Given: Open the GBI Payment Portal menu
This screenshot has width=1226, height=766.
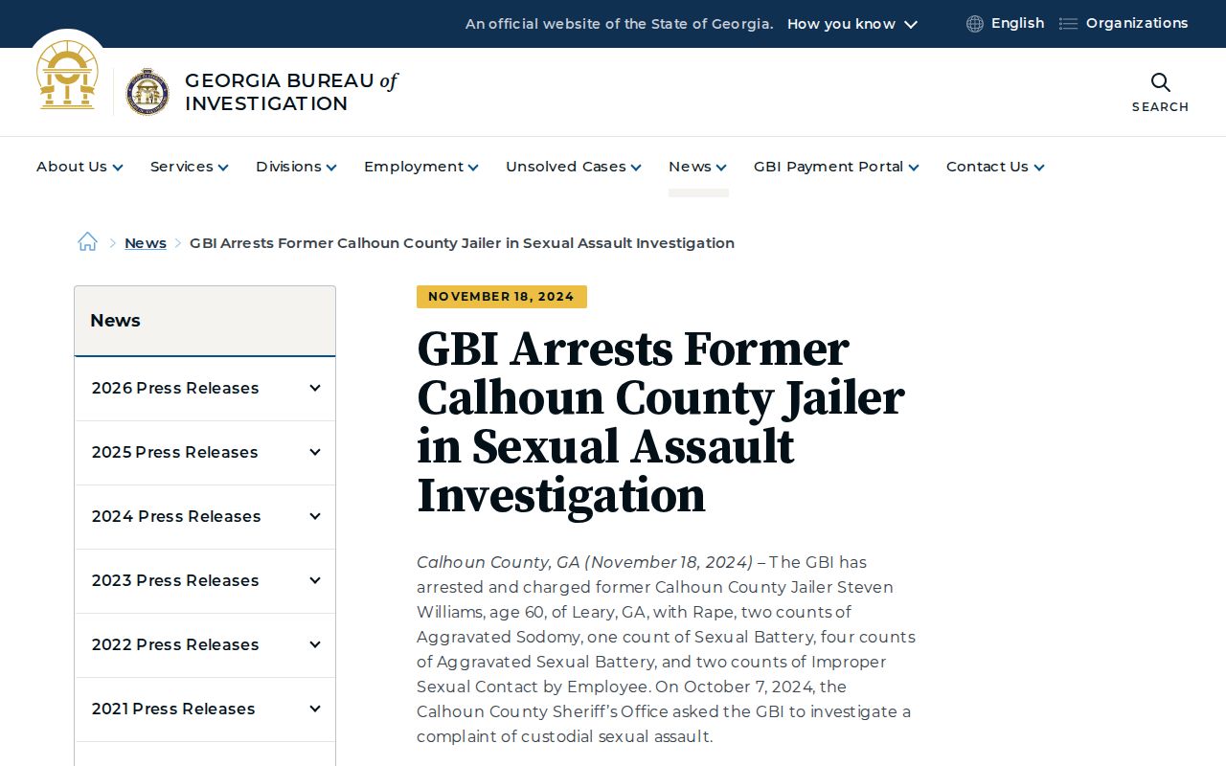Looking at the screenshot, I should pyautogui.click(x=836, y=167).
